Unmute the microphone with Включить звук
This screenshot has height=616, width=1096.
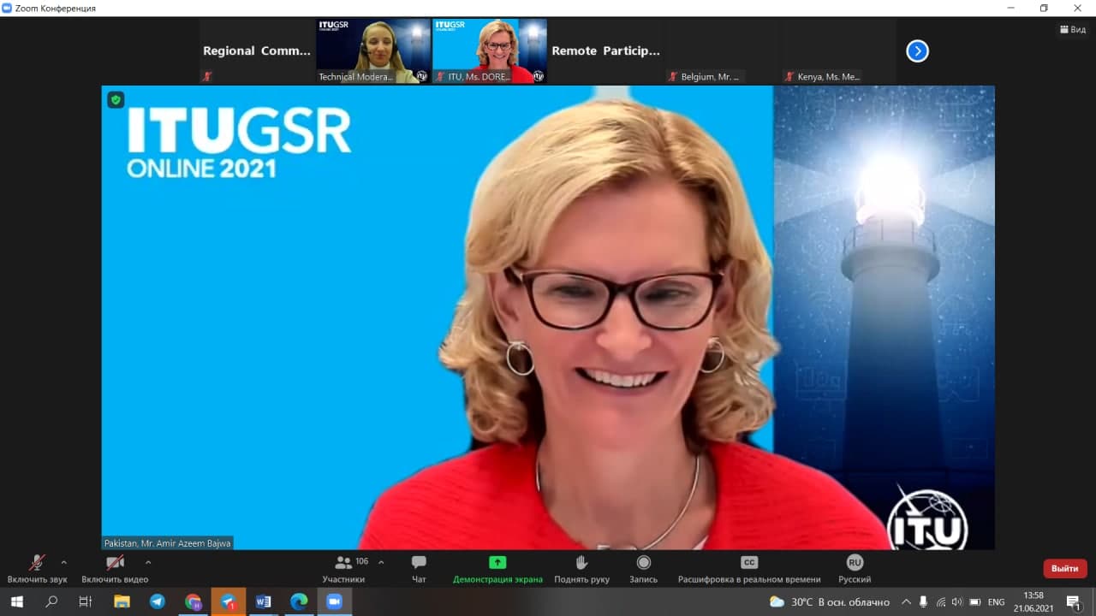click(37, 569)
